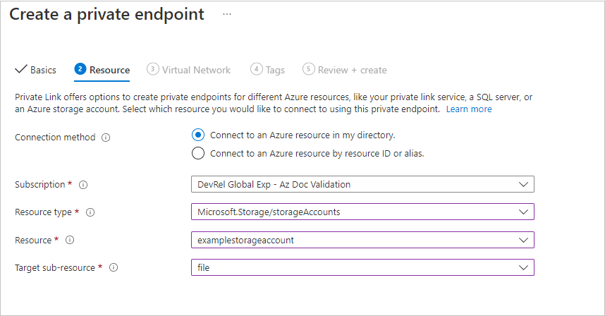Click the step 2 Resource number badge
The width and height of the screenshot is (605, 316).
tap(80, 69)
